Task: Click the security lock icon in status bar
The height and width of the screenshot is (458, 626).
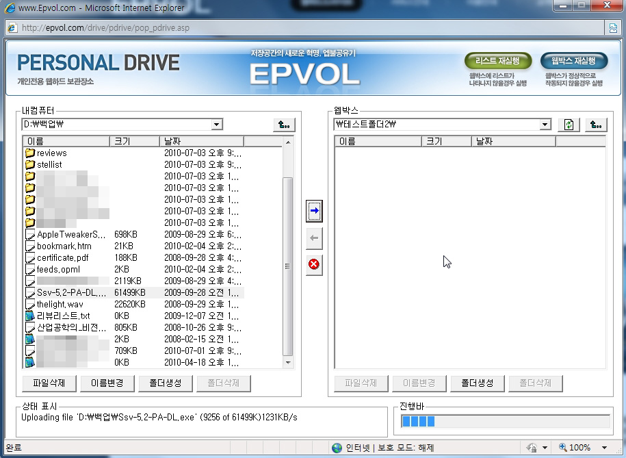Action: [532, 448]
